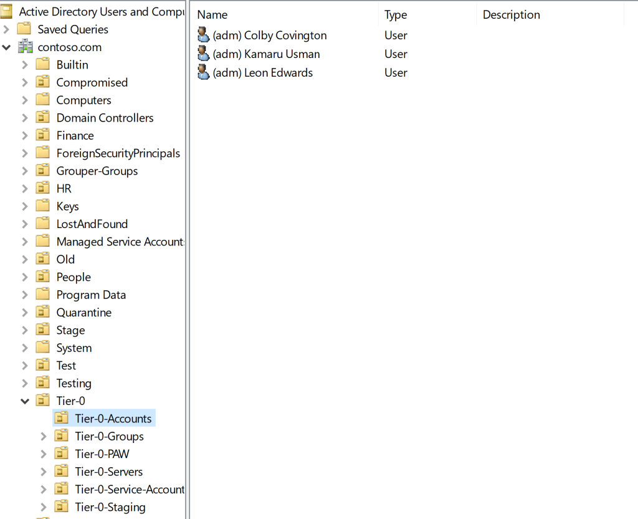Click the Active Directory Users and Computers root icon
The height and width of the screenshot is (519, 638).
7,11
